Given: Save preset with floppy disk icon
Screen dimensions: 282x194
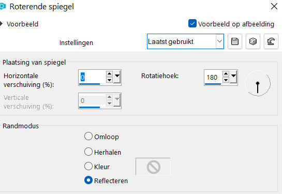Looking at the screenshot, I should (x=235, y=41).
